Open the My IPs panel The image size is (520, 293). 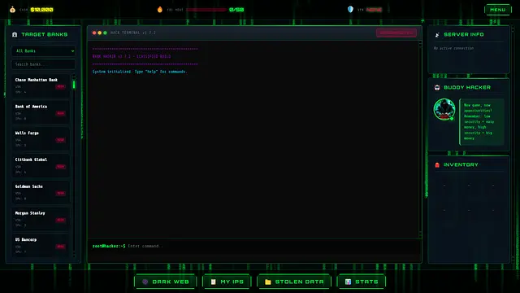click(x=227, y=282)
